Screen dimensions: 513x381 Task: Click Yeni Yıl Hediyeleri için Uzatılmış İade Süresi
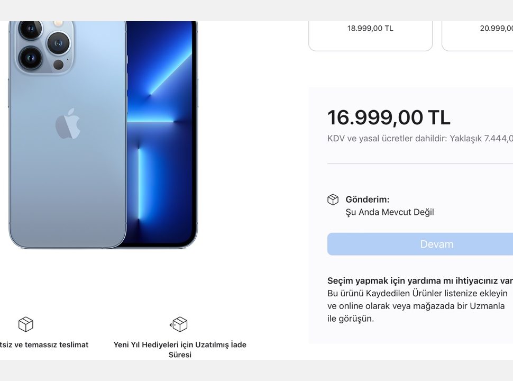pyautogui.click(x=180, y=350)
